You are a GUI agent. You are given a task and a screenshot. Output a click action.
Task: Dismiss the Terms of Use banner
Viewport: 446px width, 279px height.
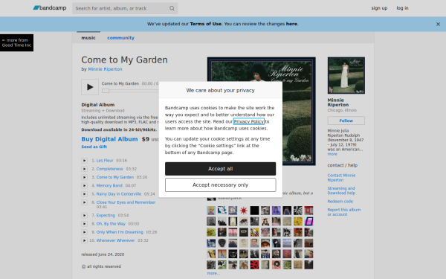pyautogui.click(x=438, y=25)
